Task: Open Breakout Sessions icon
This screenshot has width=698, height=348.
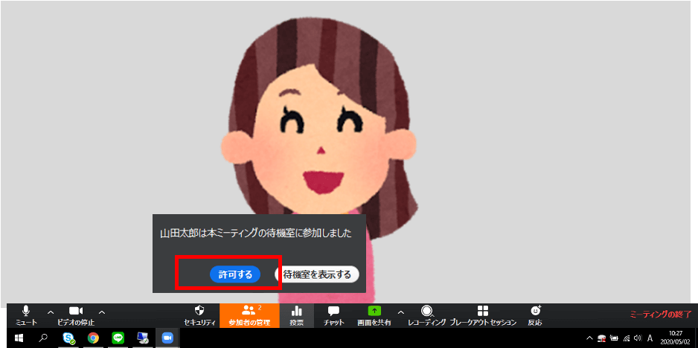Action: (x=483, y=315)
